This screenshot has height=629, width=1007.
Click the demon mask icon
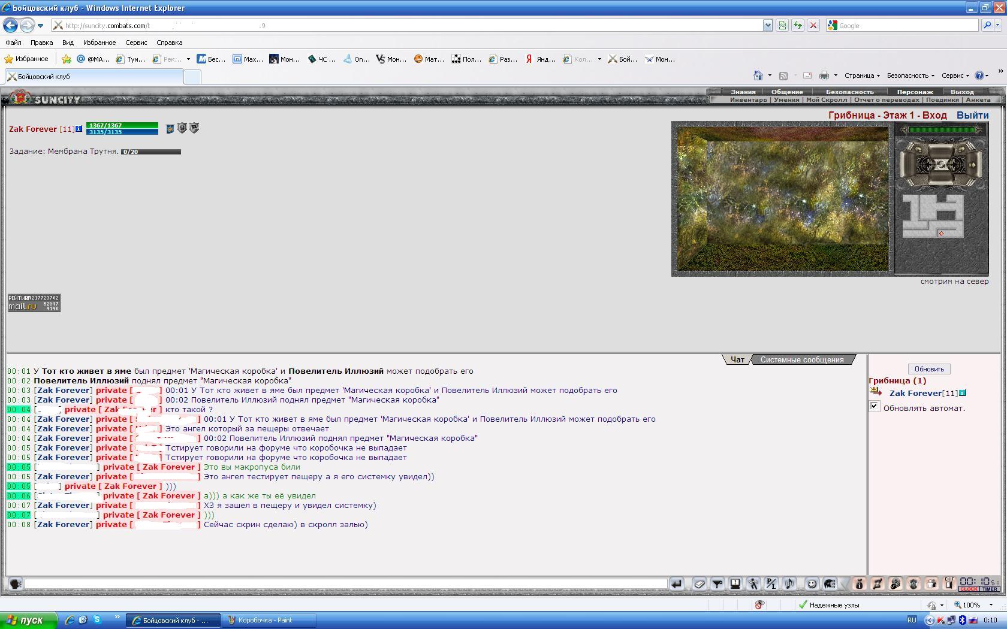913,583
